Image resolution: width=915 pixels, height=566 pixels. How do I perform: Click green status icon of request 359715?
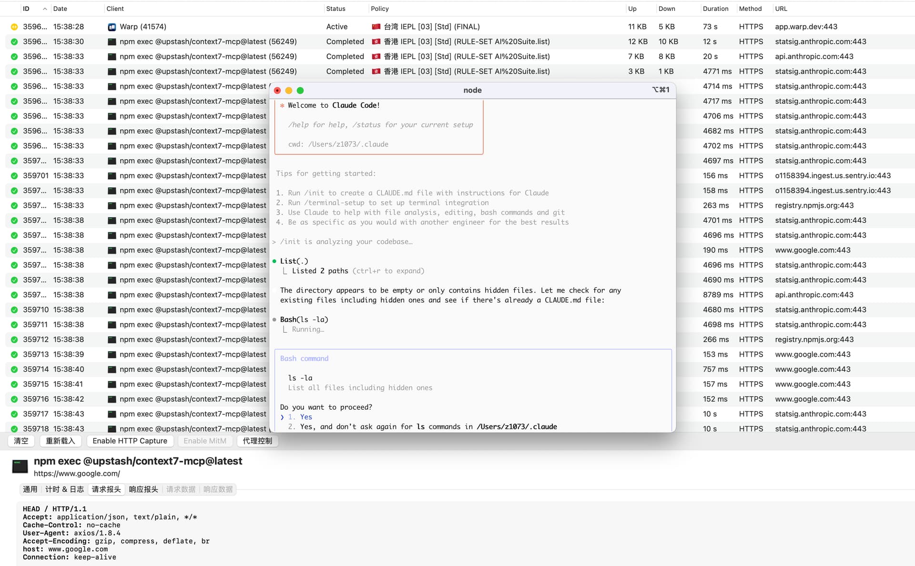(14, 384)
